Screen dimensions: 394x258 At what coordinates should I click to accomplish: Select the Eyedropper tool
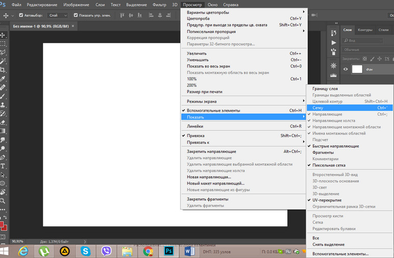(x=3, y=79)
